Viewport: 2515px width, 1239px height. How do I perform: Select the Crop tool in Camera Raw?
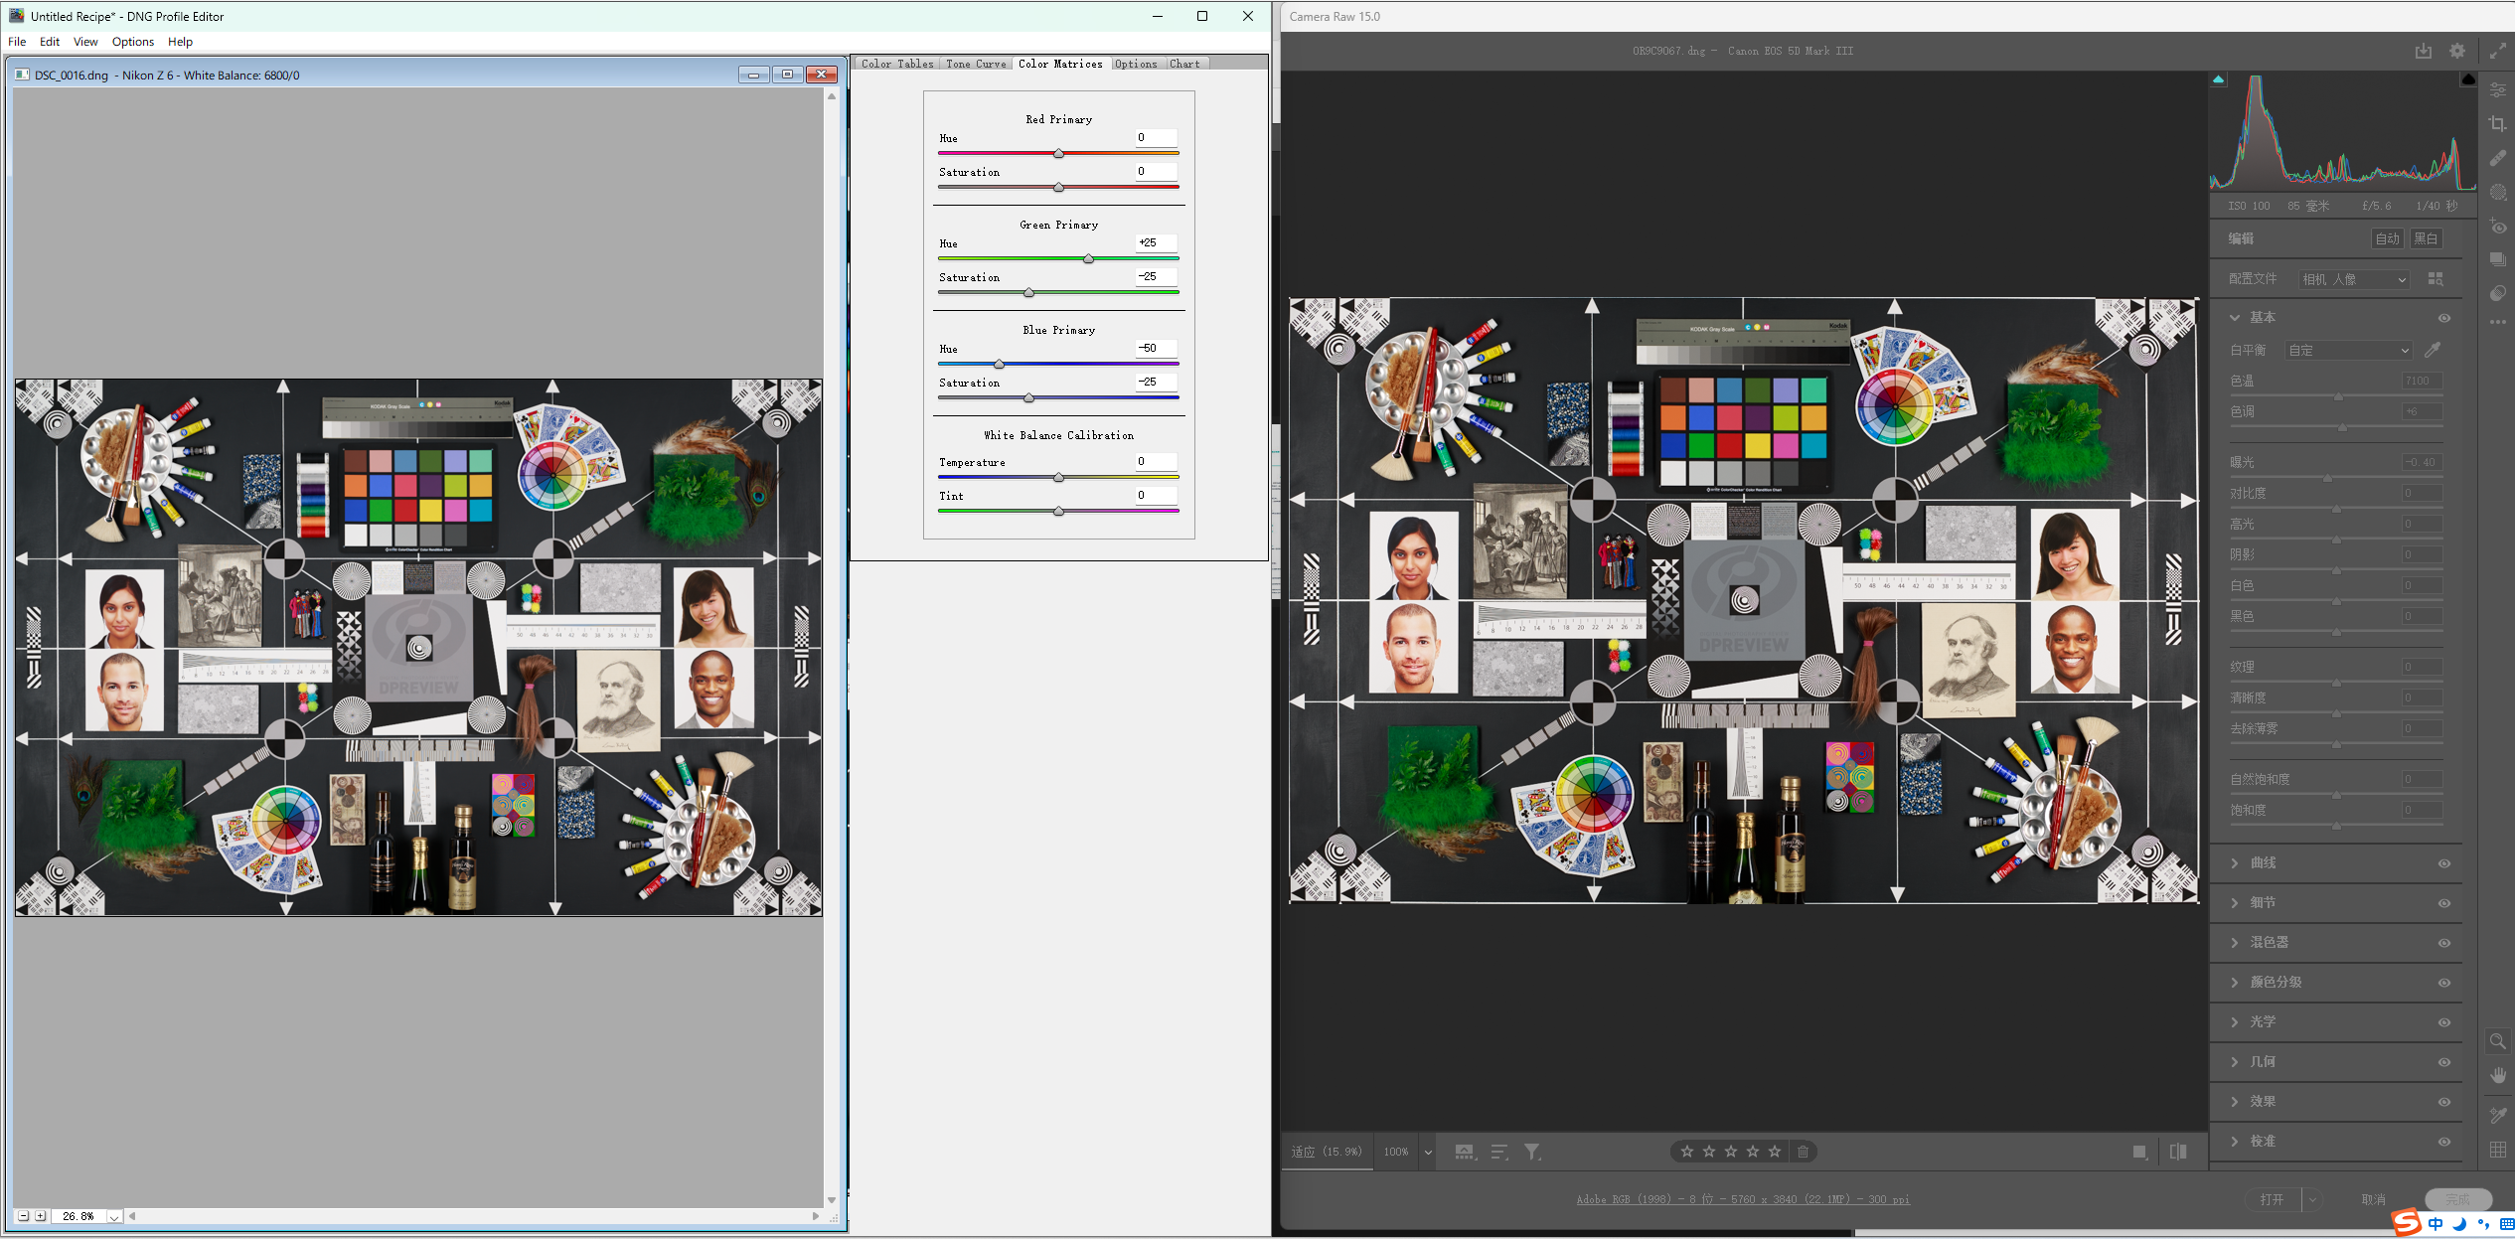pos(2498,123)
